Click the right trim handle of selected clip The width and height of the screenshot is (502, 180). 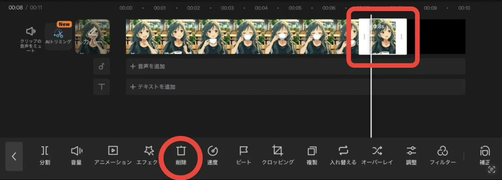[x=402, y=37]
